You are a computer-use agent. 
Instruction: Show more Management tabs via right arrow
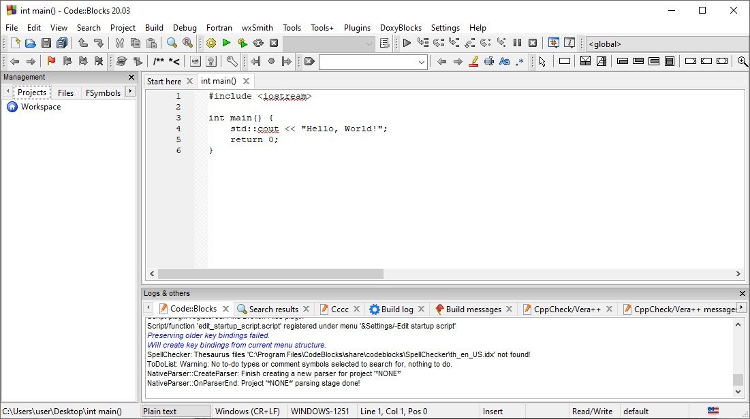click(130, 91)
